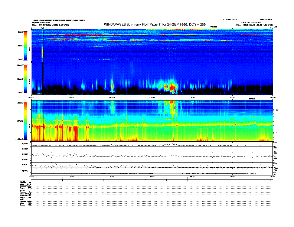
Task: Click the 10 tick label right of TNR
Action: (276, 132)
